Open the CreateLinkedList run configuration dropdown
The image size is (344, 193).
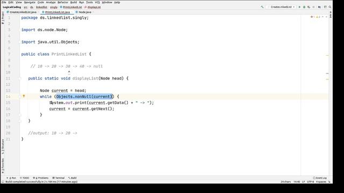[282, 7]
